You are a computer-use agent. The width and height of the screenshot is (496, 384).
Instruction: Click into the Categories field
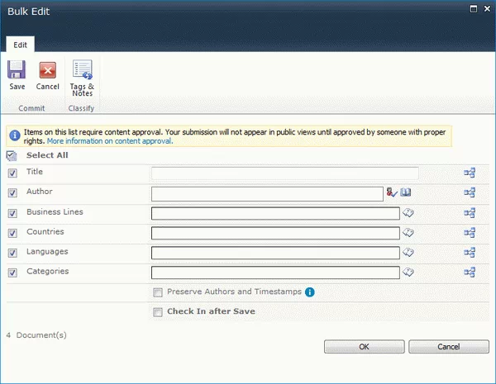[275, 273]
